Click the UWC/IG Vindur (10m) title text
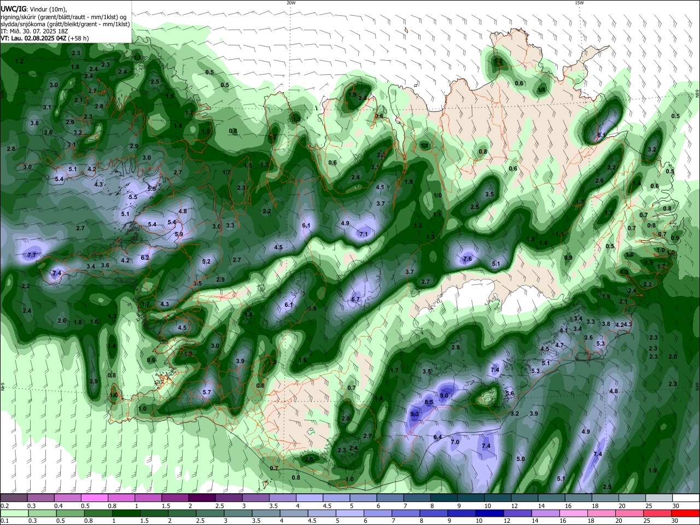The width and height of the screenshot is (700, 525). click(34, 9)
